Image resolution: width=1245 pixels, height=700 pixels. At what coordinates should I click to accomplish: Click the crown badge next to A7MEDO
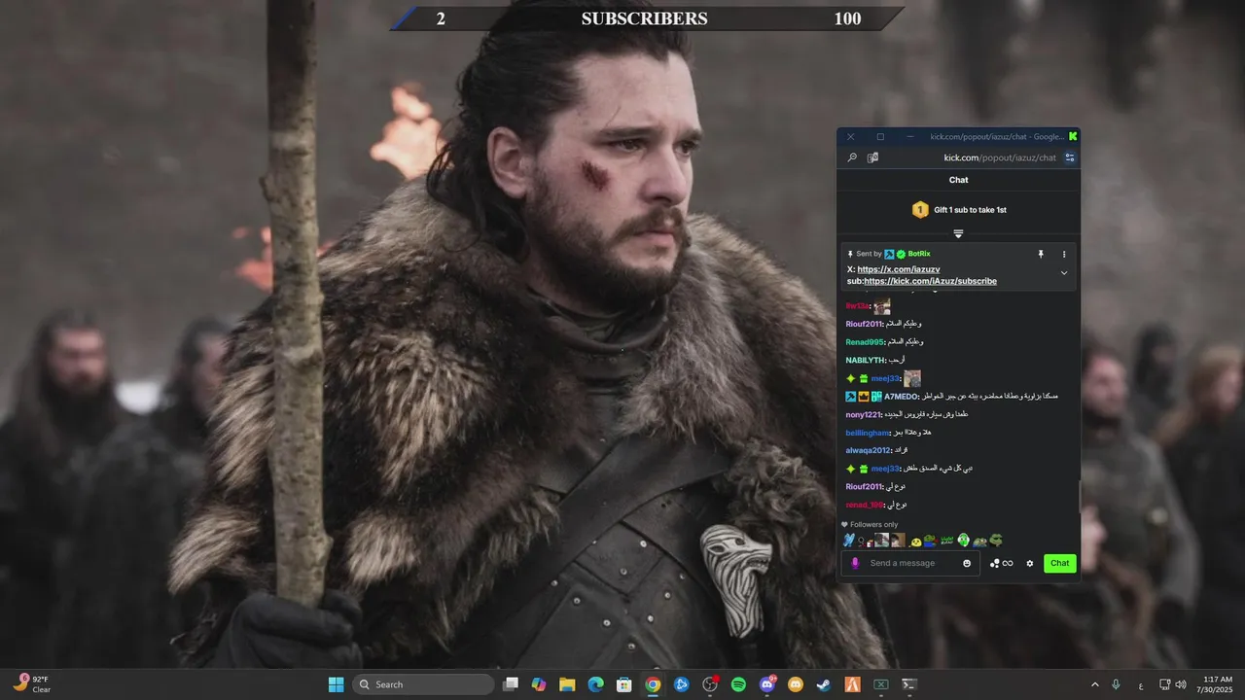point(863,397)
